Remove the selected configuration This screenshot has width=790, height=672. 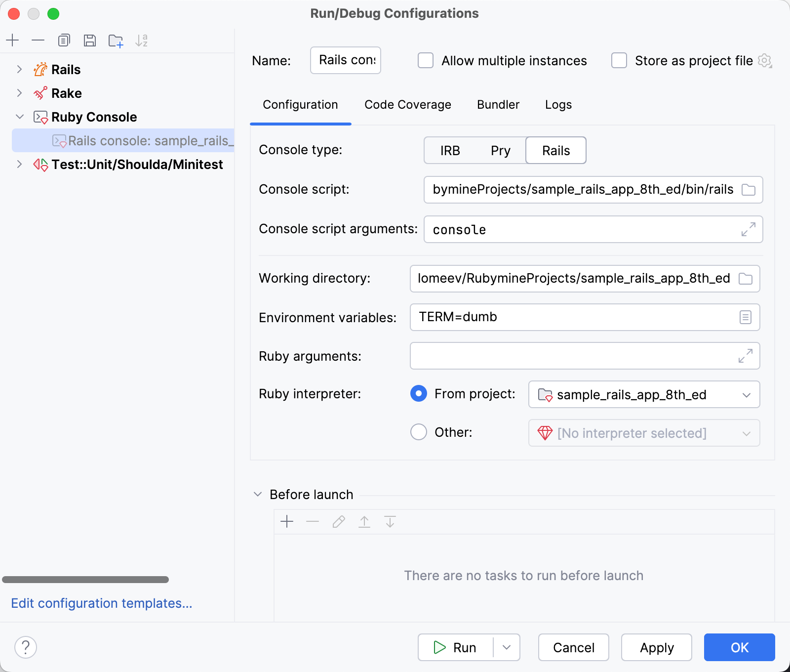point(38,40)
